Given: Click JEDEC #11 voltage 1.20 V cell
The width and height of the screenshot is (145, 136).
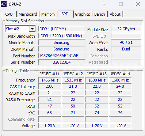Looking at the screenshot, I should [50, 126].
